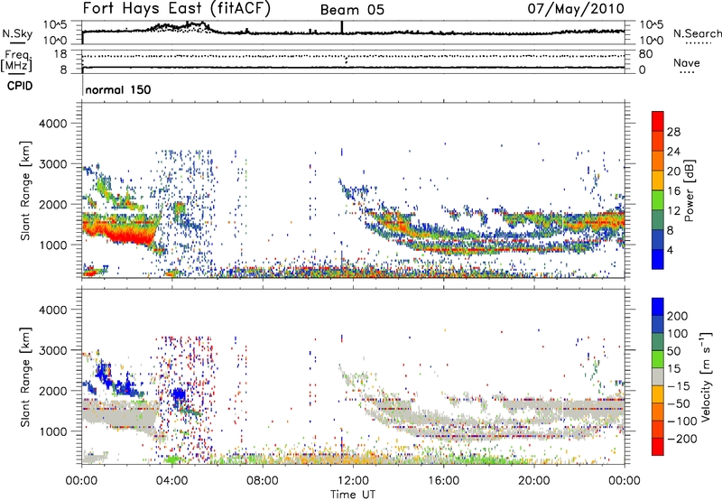Click the '4' label on Power colorbar
This screenshot has height=500, width=722.
tap(670, 250)
